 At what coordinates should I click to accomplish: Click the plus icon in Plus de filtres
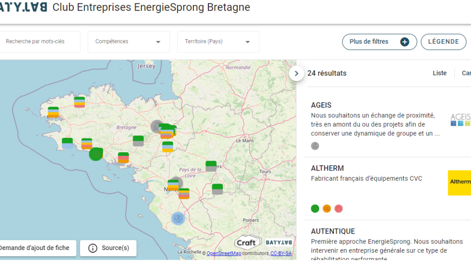click(x=405, y=42)
